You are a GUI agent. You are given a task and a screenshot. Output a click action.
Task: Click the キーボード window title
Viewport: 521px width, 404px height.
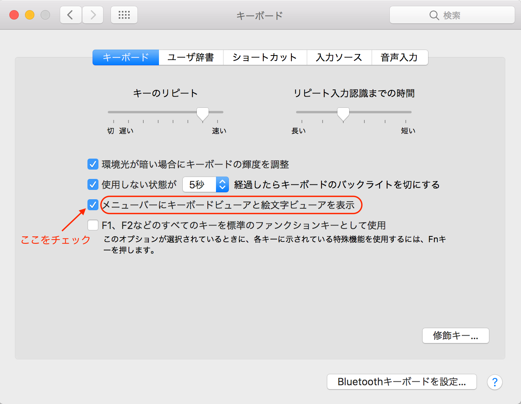pyautogui.click(x=260, y=16)
